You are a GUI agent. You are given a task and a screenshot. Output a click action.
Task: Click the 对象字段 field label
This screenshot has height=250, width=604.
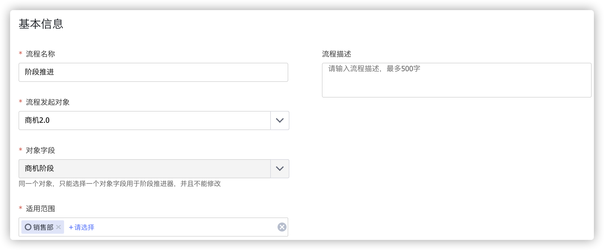pos(40,150)
